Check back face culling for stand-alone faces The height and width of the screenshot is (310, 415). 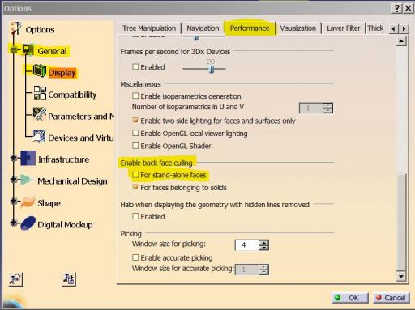[x=135, y=175]
